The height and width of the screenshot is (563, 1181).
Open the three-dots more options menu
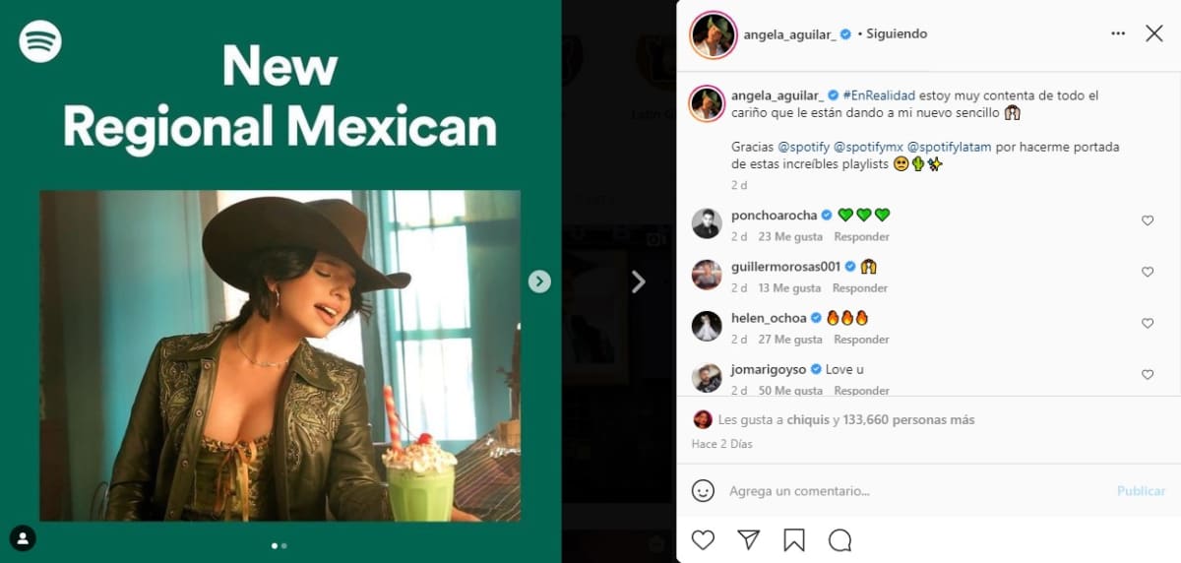1118,33
